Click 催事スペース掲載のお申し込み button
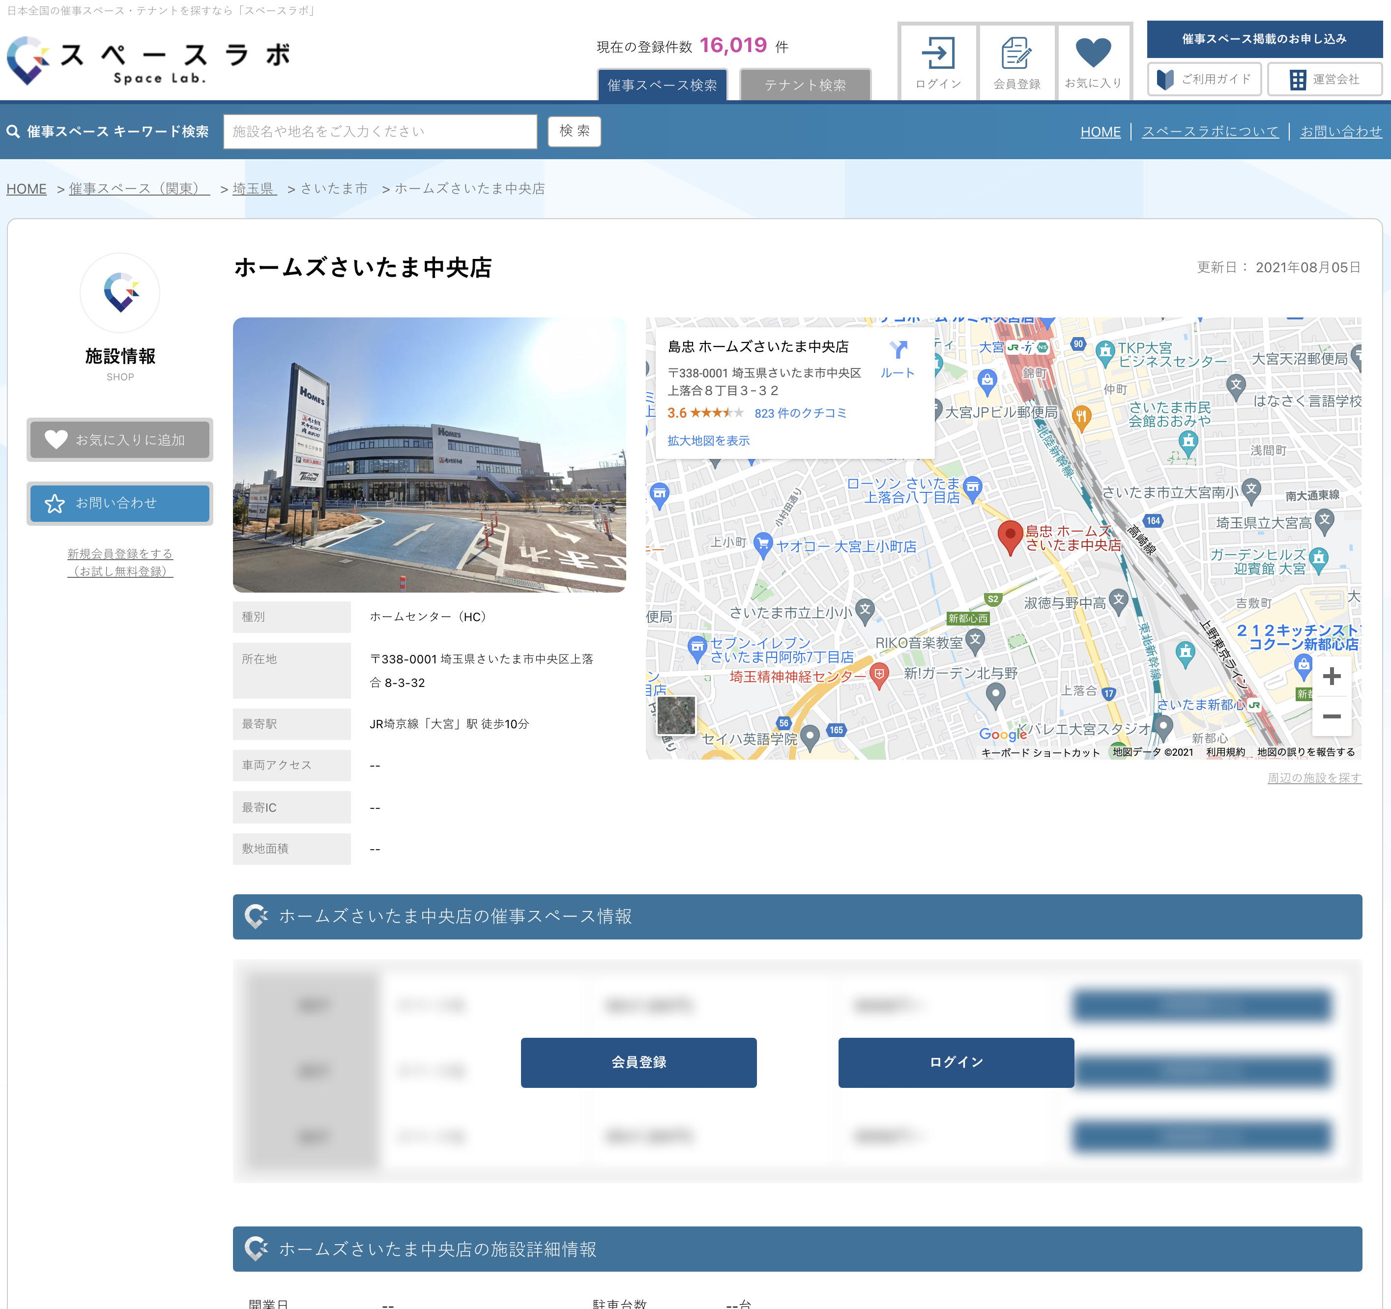Viewport: 1391px width, 1309px height. pos(1264,39)
